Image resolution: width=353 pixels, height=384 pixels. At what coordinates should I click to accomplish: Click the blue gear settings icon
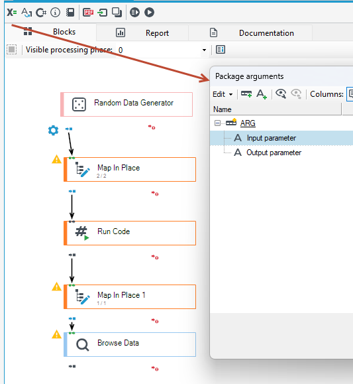[54, 130]
